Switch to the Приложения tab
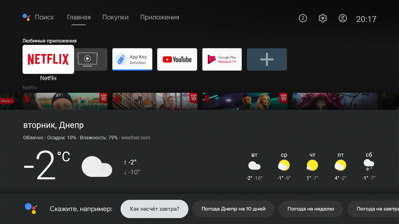 coord(160,17)
